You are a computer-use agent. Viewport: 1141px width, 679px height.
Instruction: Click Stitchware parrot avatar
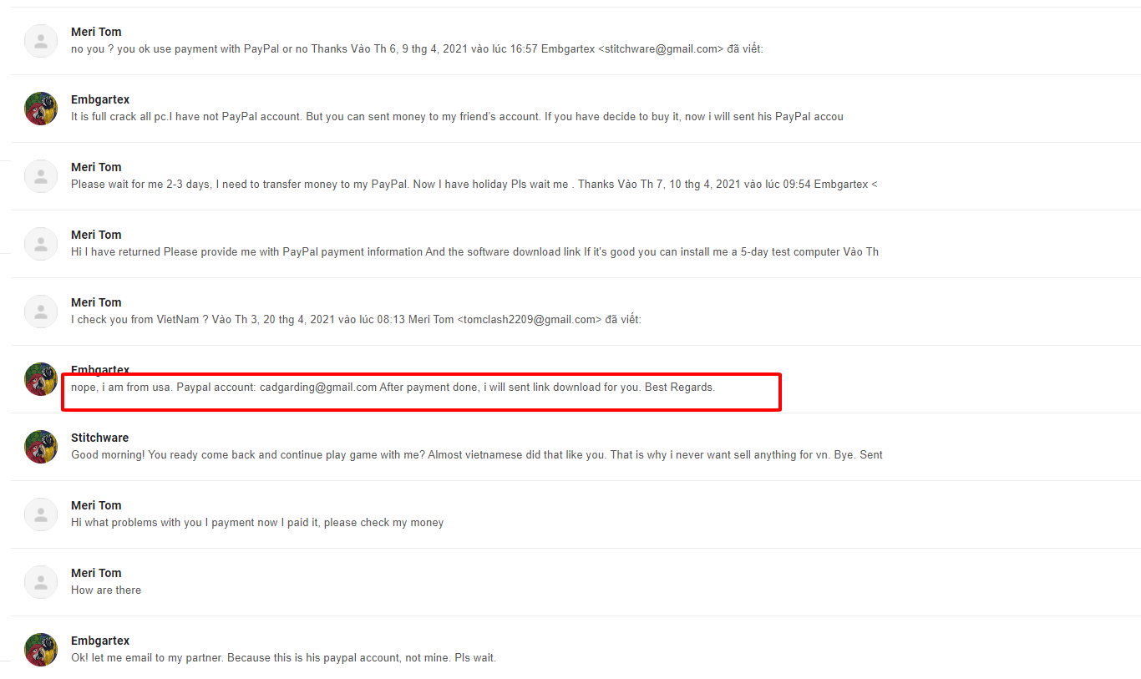tap(41, 447)
